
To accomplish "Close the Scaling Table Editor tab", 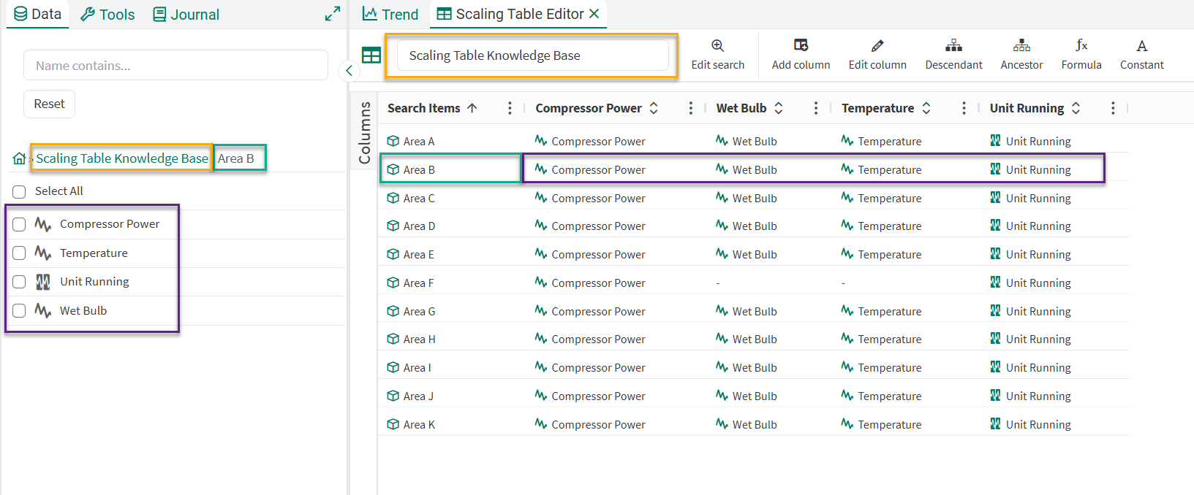I will [x=594, y=14].
